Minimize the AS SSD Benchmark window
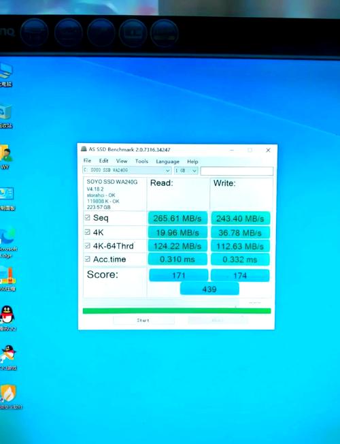Image resolution: width=340 pixels, height=444 pixels. pos(232,150)
